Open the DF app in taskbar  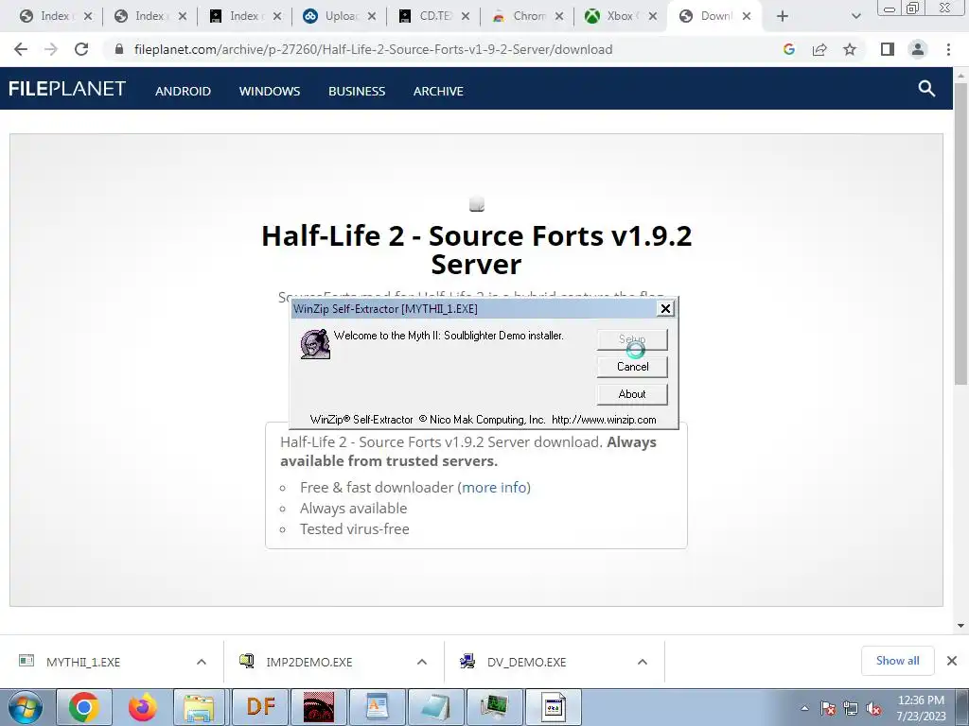click(x=260, y=707)
